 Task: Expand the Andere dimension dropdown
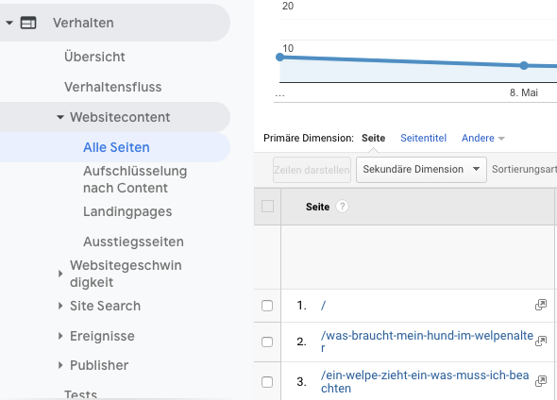tap(483, 138)
